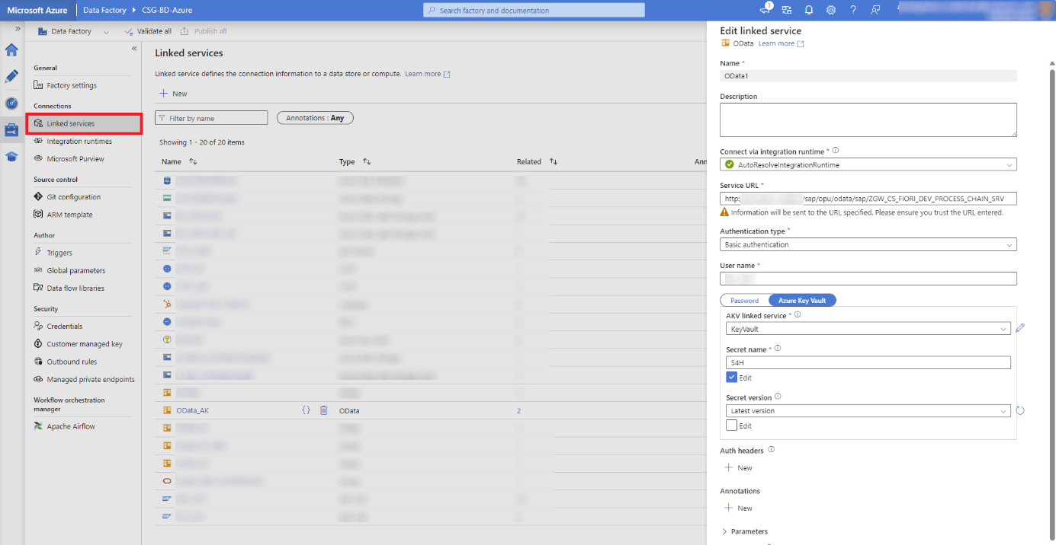Open the Secret version dropdown
This screenshot has height=545, width=1056.
click(868, 410)
